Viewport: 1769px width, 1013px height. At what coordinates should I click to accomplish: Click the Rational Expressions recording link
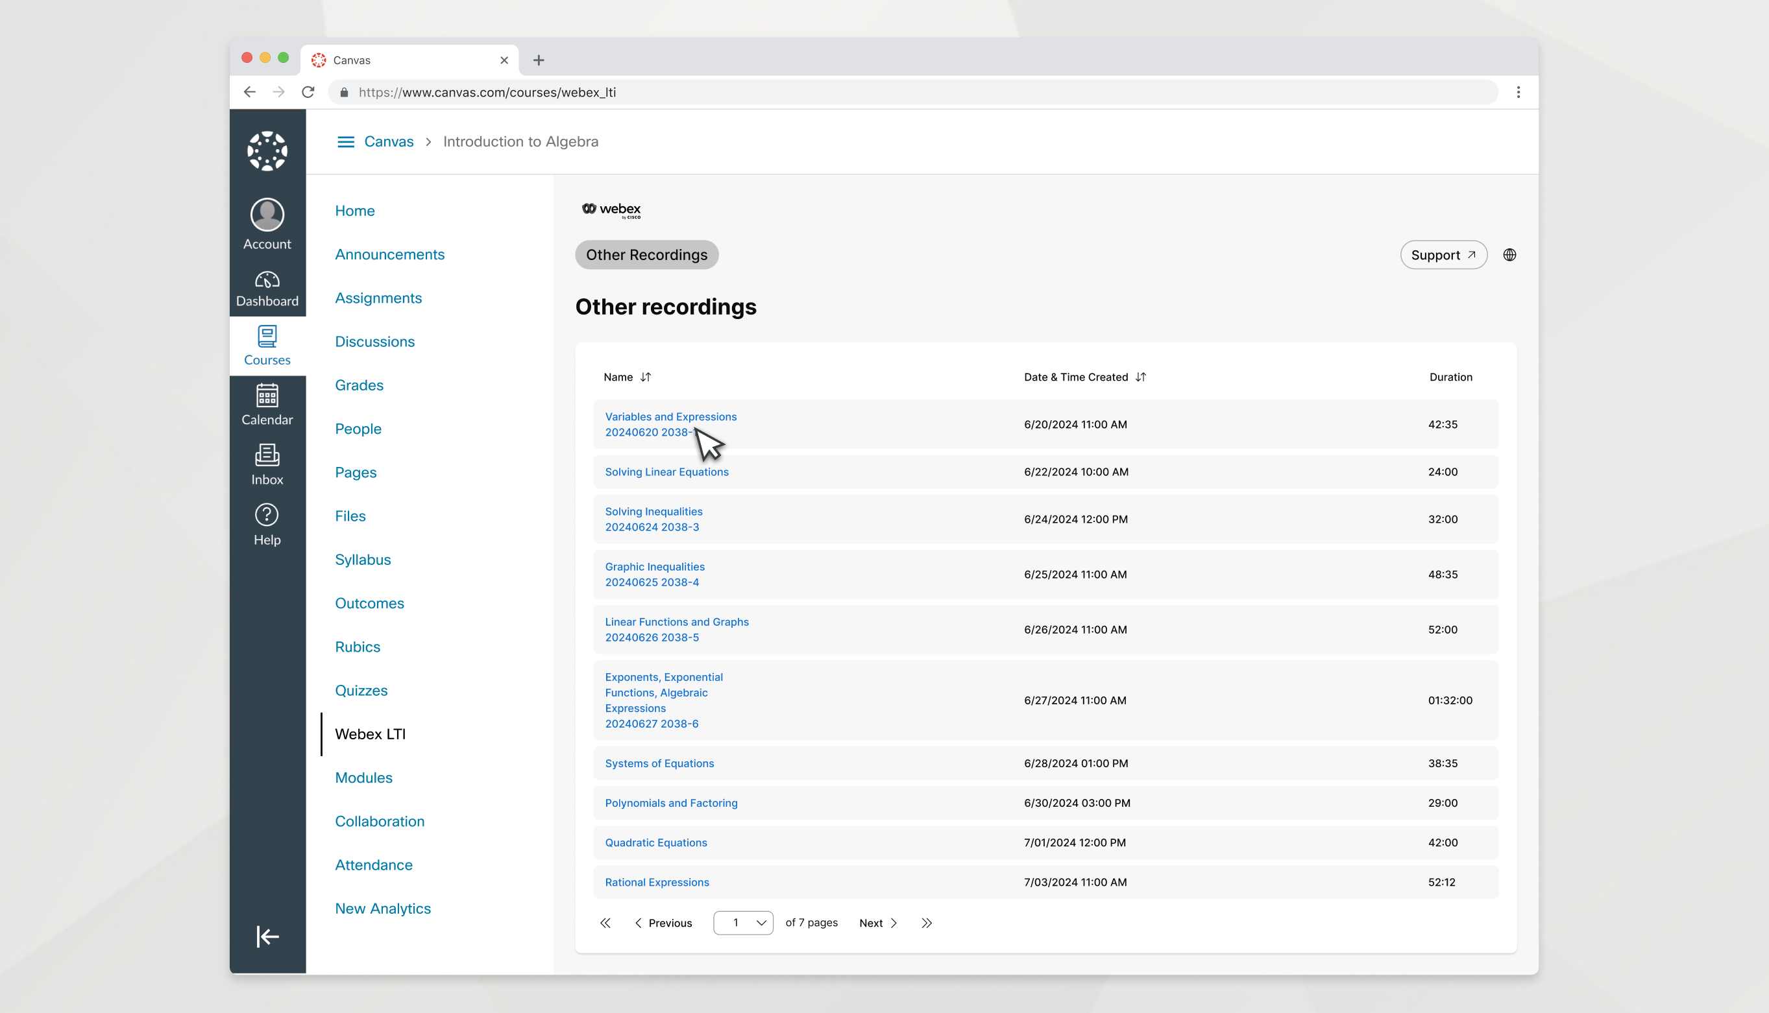657,882
